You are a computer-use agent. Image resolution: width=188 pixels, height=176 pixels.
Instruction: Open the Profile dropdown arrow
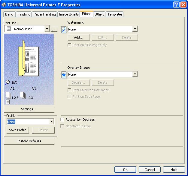51,122
